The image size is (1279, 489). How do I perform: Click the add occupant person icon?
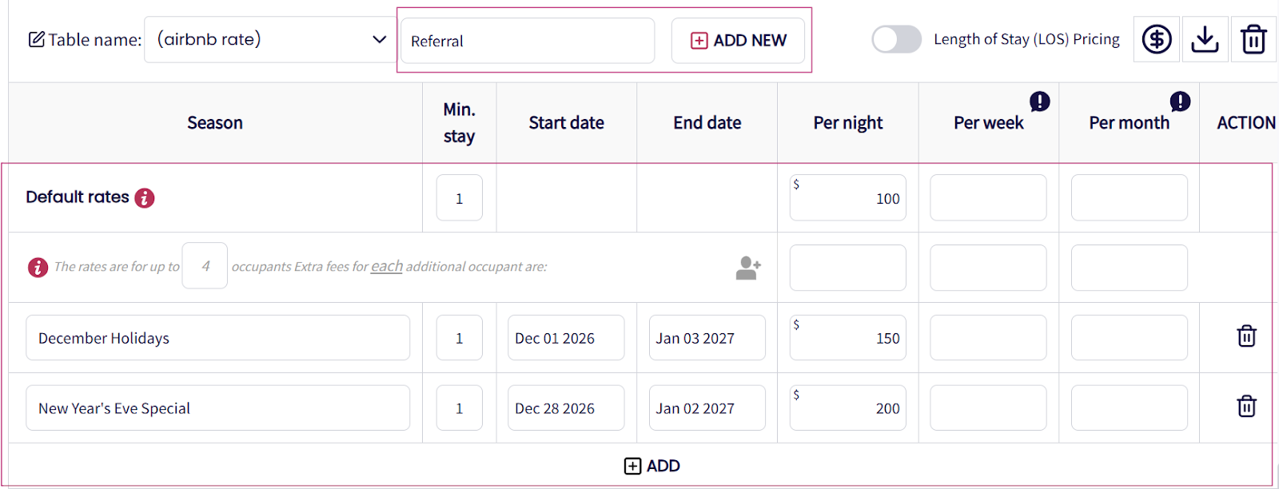coord(748,268)
